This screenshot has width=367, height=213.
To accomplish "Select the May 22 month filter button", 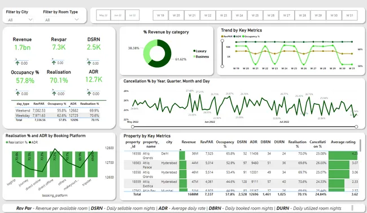I will pos(103,15).
